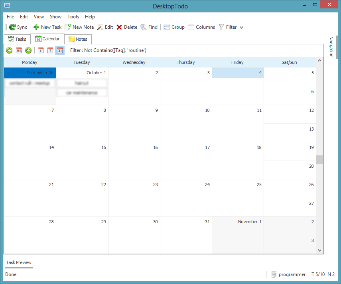Viewport: 341px width, 284px height.
Task: Click the calendar scrollbar up arrow
Action: [320, 61]
